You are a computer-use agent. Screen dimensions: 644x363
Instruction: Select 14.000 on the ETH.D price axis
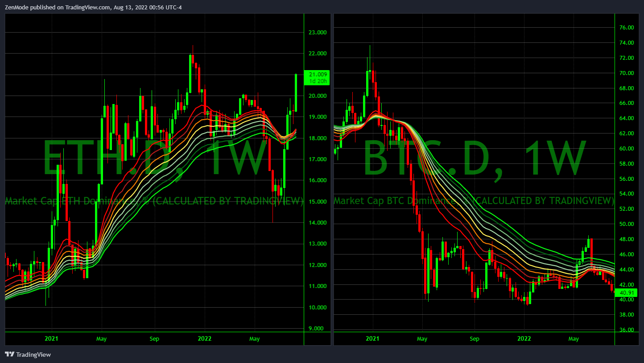318,222
